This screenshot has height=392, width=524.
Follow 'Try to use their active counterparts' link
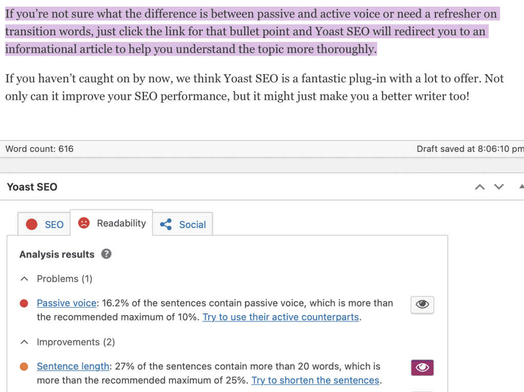[x=281, y=317]
